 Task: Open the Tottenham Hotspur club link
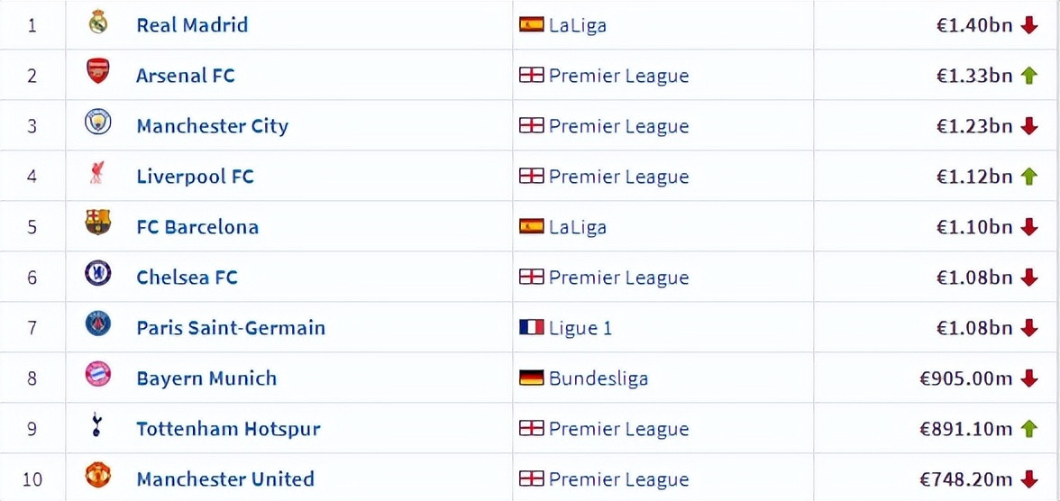(x=229, y=429)
